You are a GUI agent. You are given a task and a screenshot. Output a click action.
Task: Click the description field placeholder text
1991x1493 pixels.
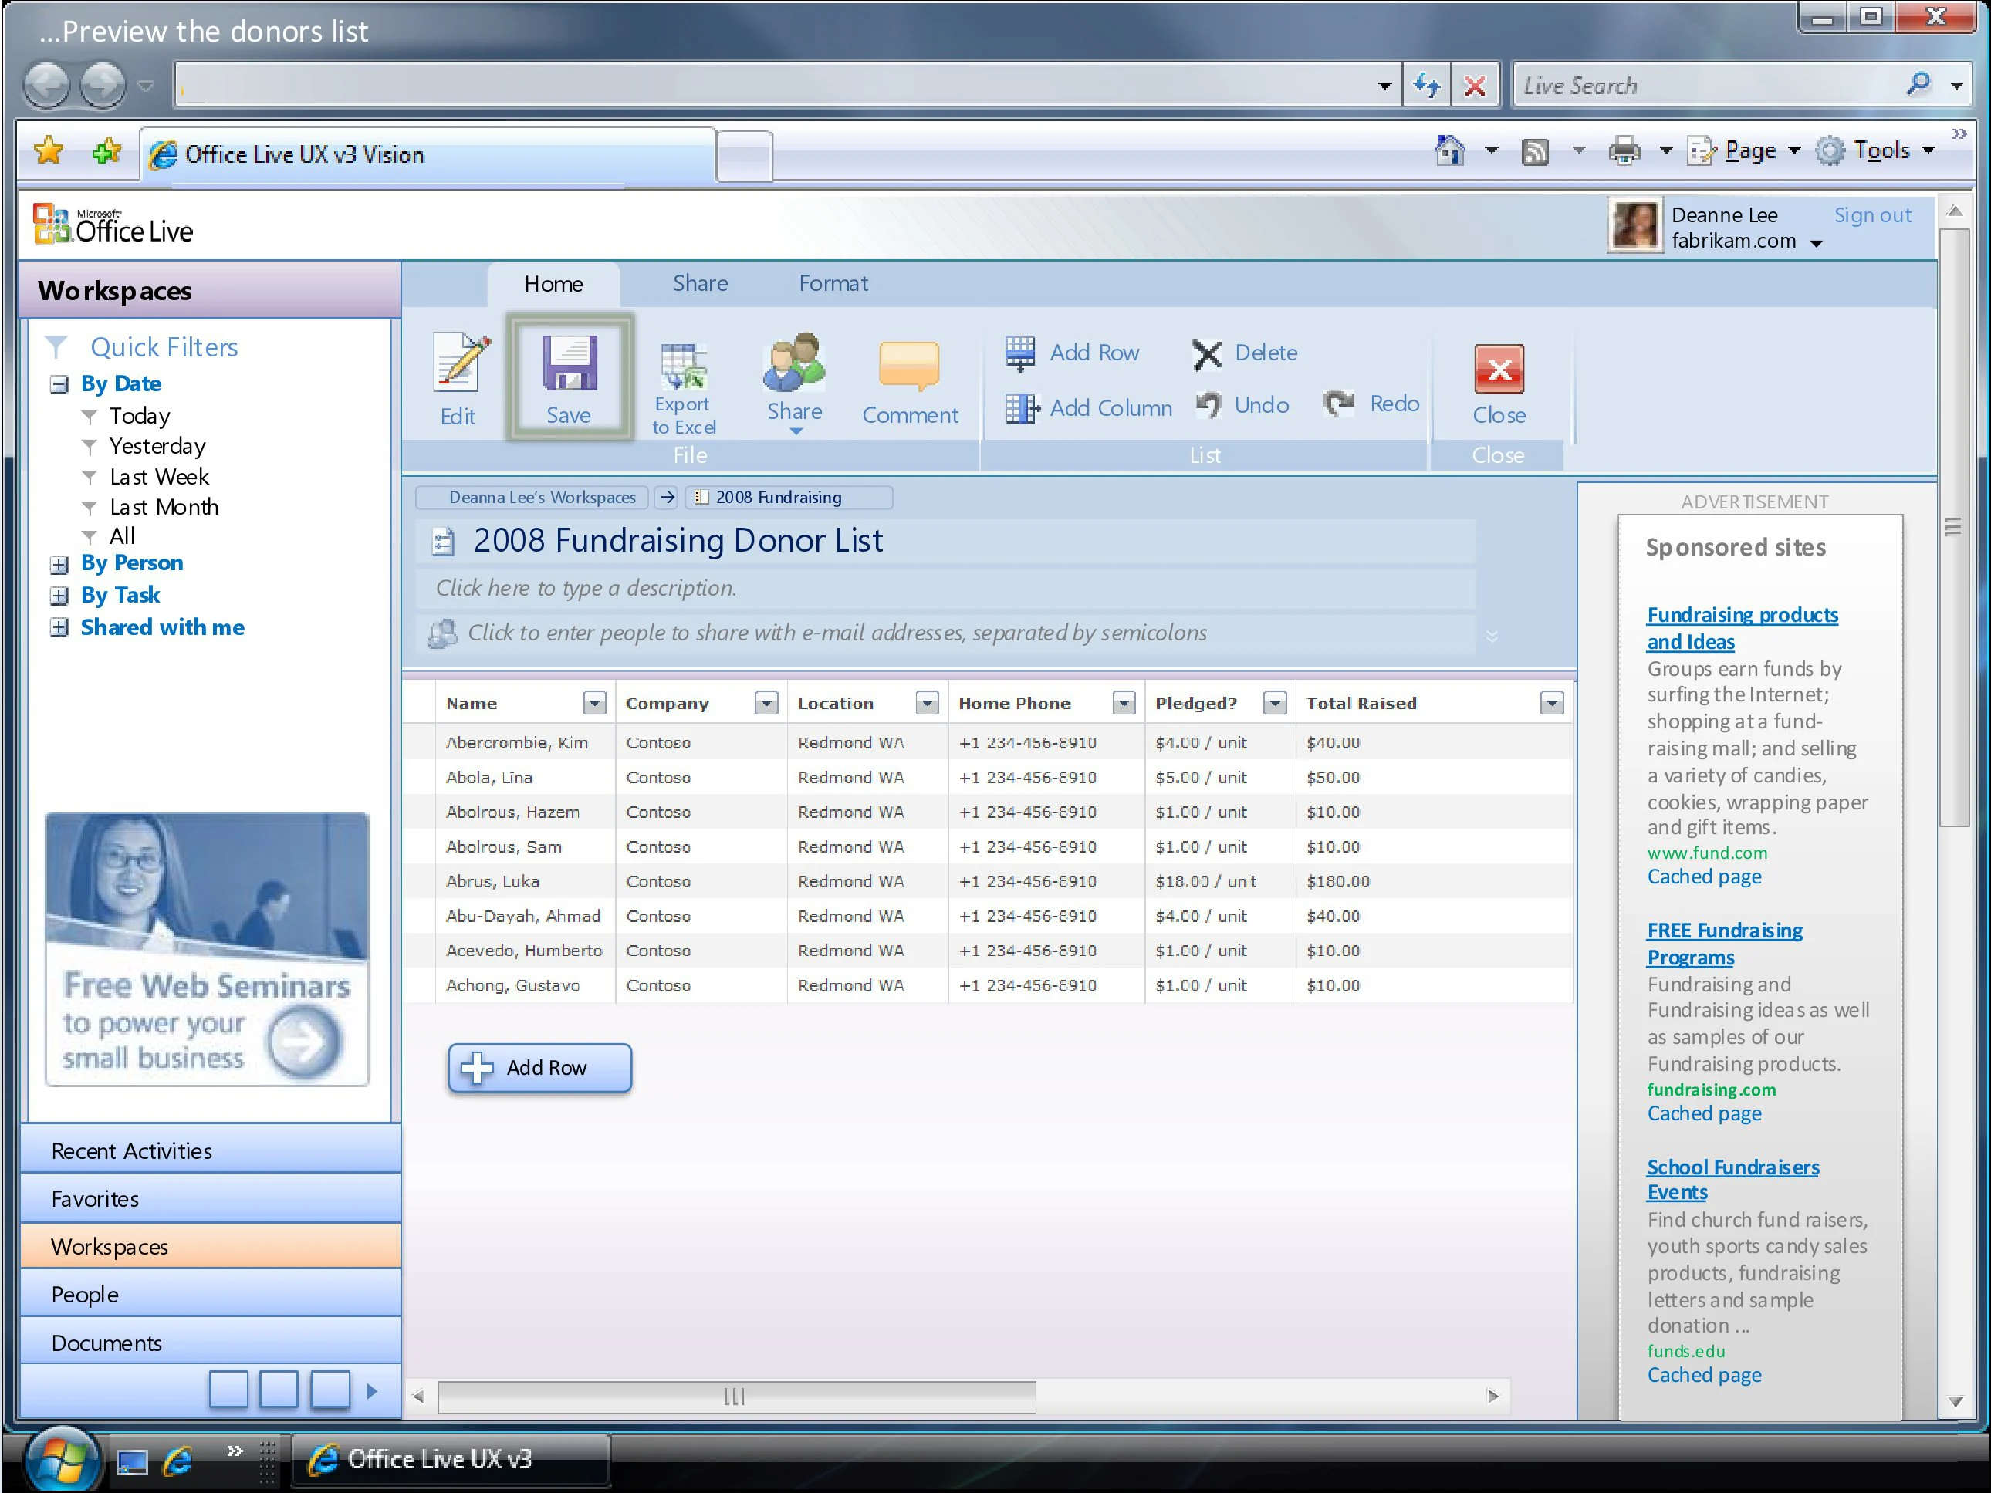pyautogui.click(x=586, y=588)
